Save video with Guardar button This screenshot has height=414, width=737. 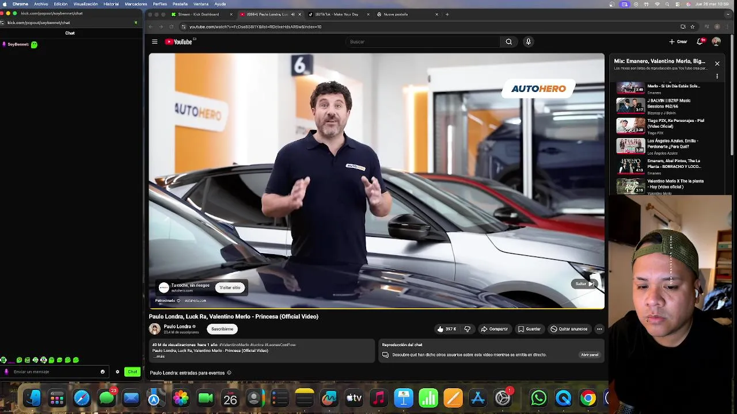529,329
